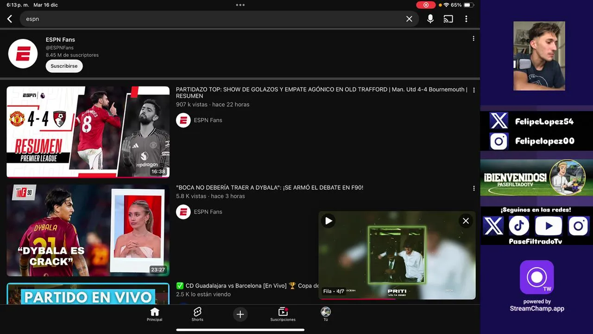Open the Man. Utd 4-4 Bournemouth thumbnail
Image resolution: width=593 pixels, height=334 pixels.
(x=88, y=132)
